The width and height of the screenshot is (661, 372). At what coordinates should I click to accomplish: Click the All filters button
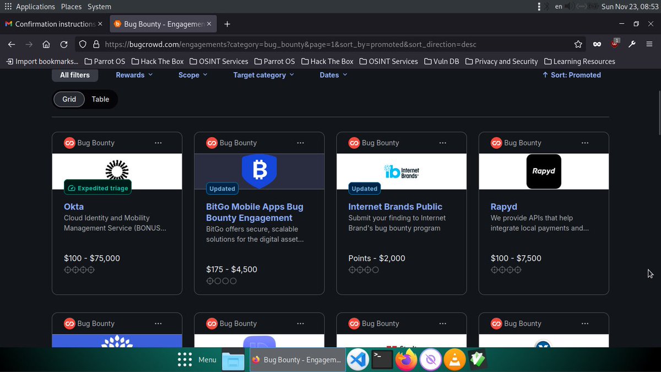[x=75, y=75]
